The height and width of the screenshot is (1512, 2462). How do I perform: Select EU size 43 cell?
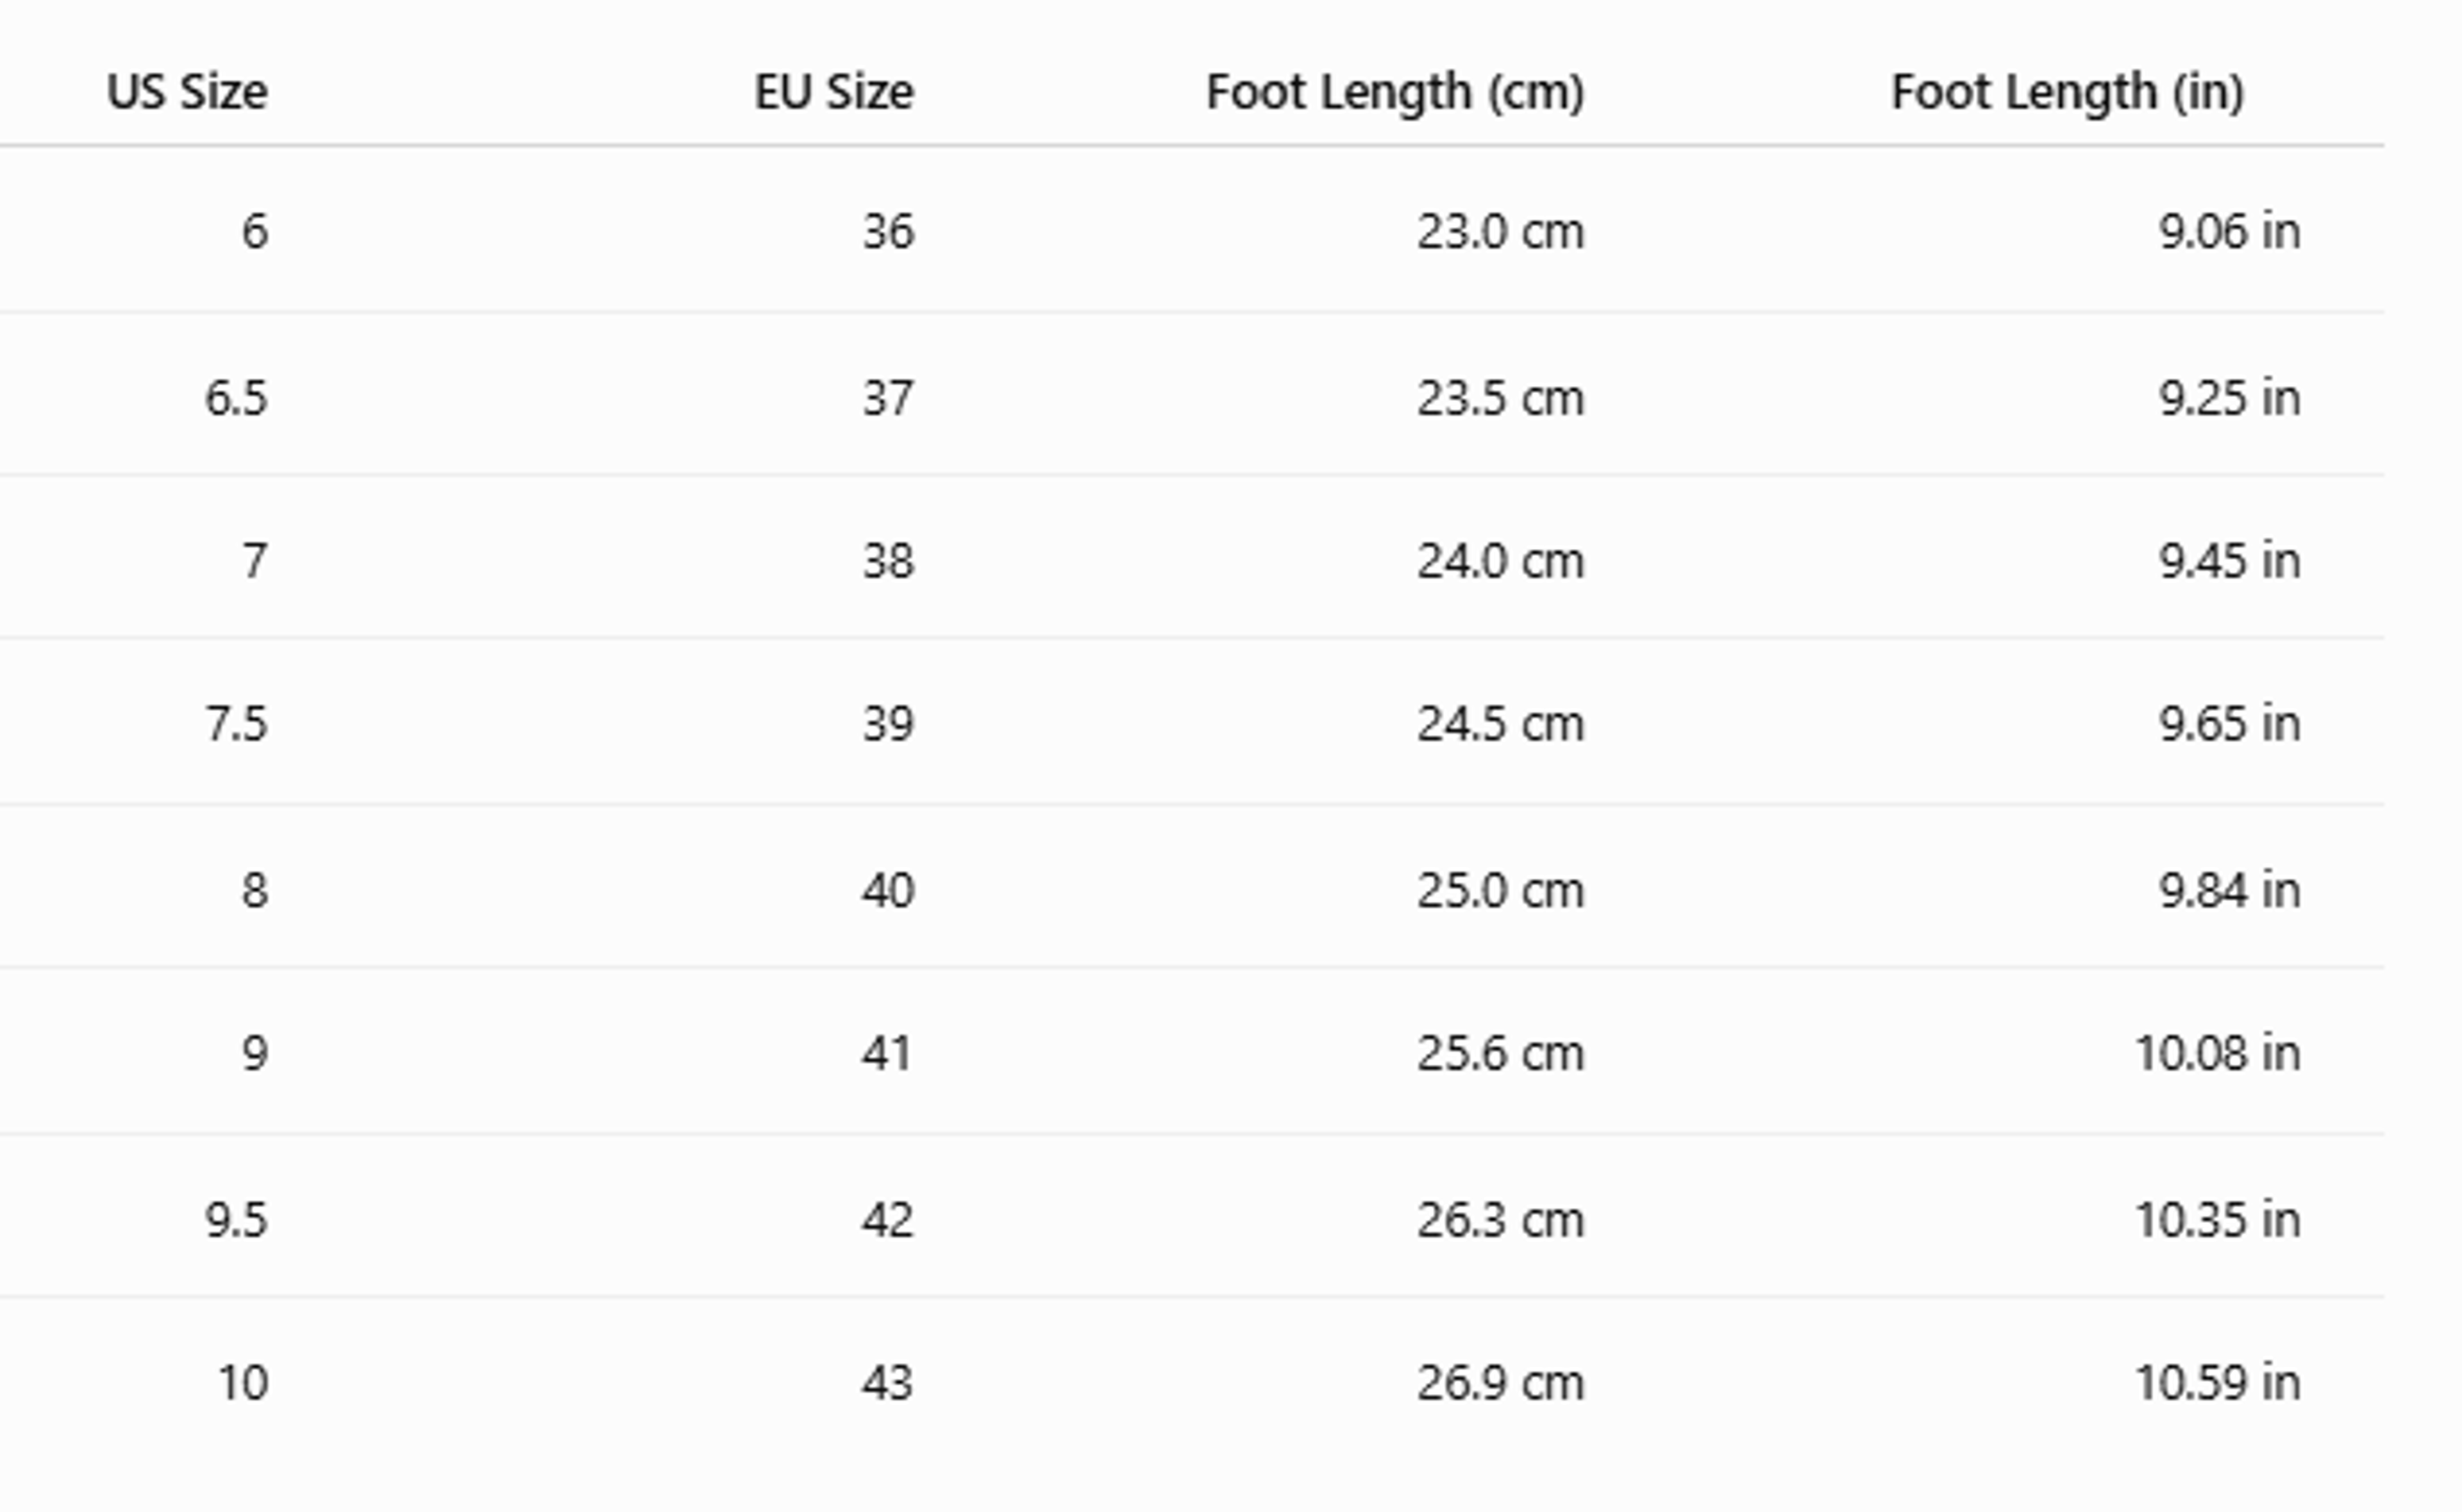point(889,1383)
